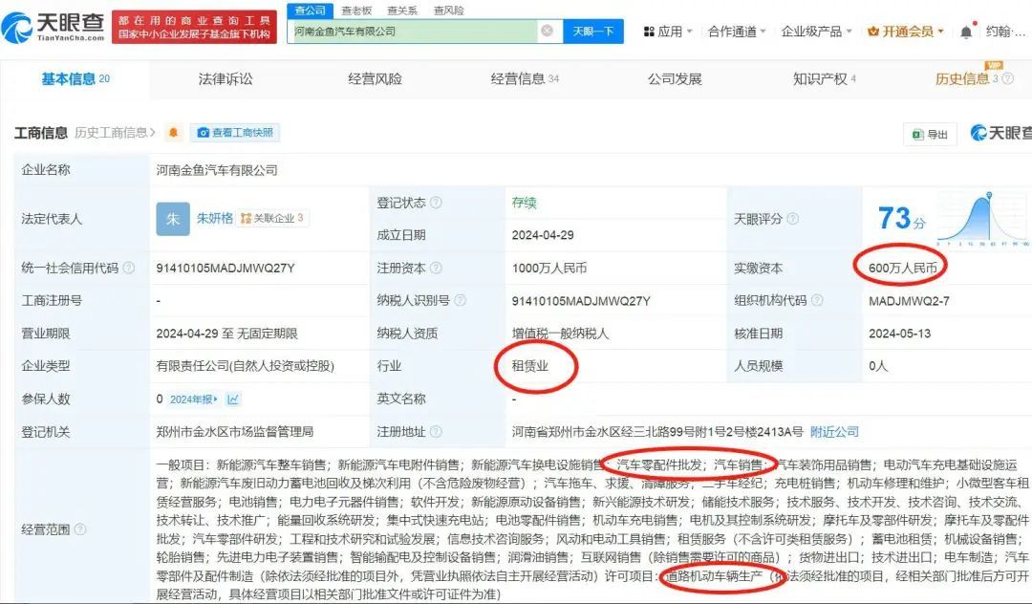Click the 导出 export button
Viewport: 1032px width, 604px height.
[930, 134]
